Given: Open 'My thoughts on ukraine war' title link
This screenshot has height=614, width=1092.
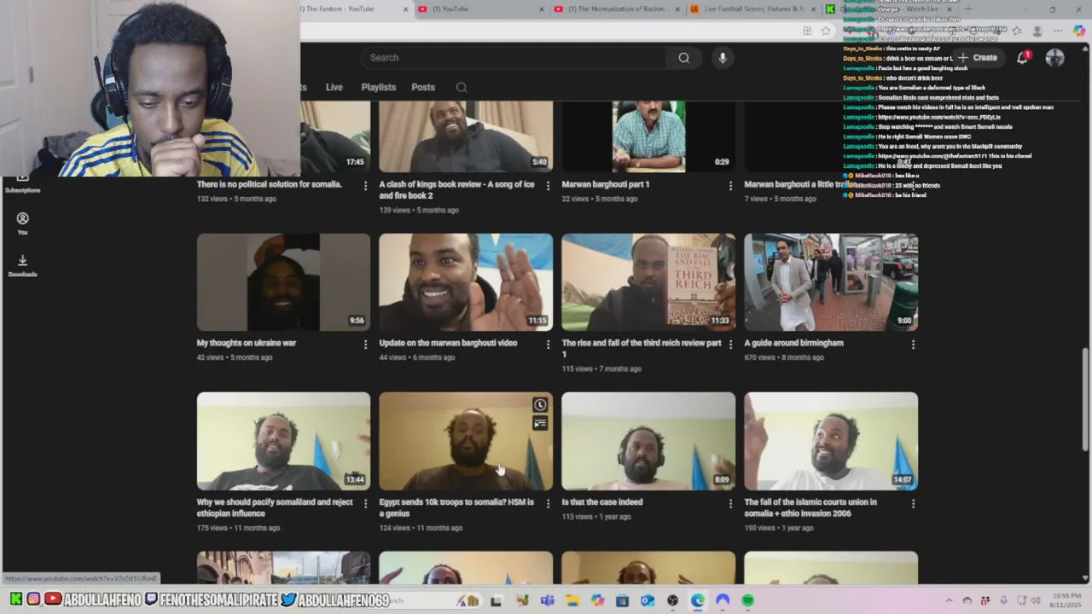Looking at the screenshot, I should [x=246, y=343].
